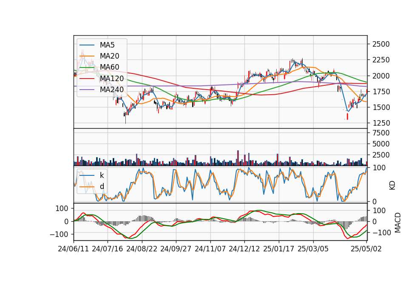Viewport: 408px width, 293px height.
Task: Click the 24/07/16 date label
Action: [x=108, y=249]
